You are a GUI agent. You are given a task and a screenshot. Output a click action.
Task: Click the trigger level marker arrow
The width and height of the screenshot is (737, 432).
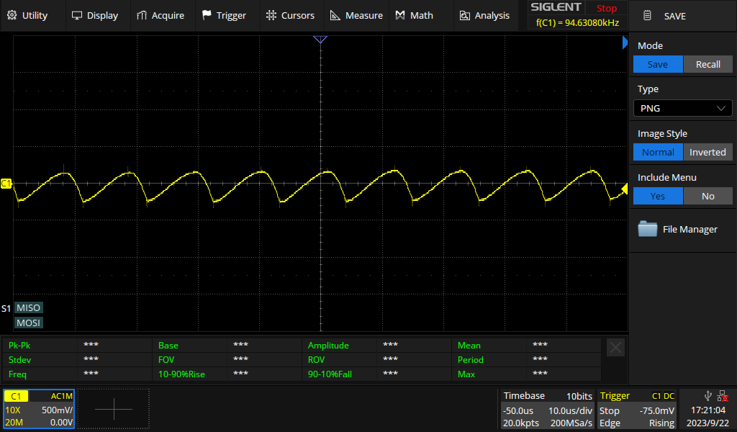coord(625,189)
